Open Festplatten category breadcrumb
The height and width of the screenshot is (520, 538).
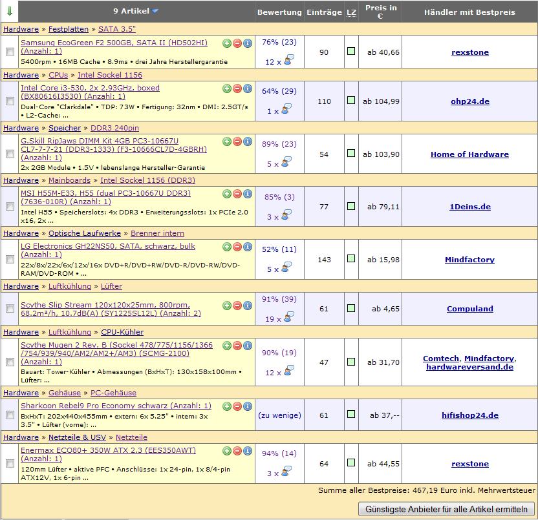[69, 29]
